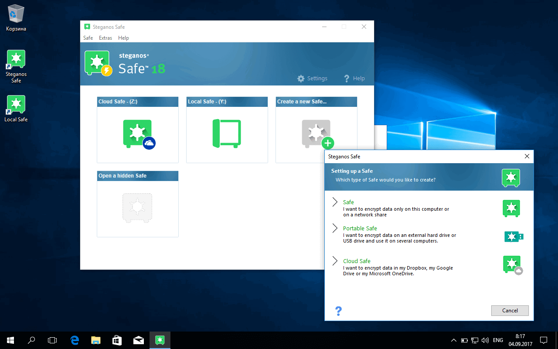The height and width of the screenshot is (349, 558).
Task: Click the volume speaker tray icon
Action: (x=485, y=340)
